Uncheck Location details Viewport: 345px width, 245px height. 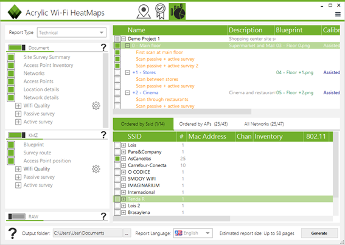tap(11, 89)
